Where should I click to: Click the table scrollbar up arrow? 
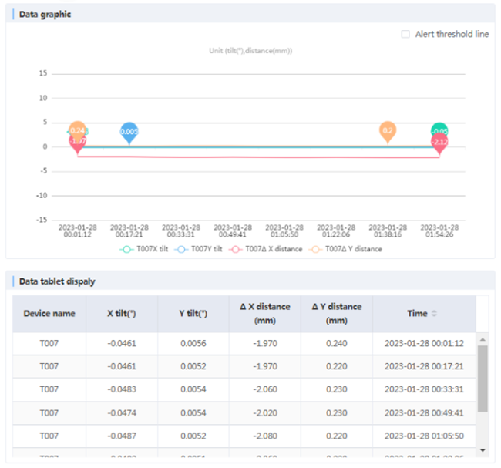tap(483, 339)
